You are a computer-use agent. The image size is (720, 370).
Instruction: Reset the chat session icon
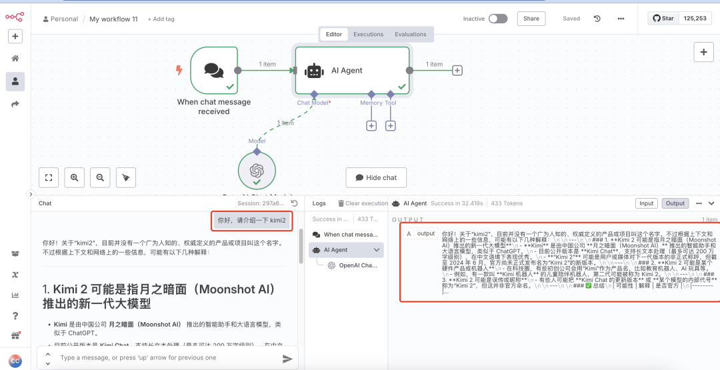coord(295,203)
